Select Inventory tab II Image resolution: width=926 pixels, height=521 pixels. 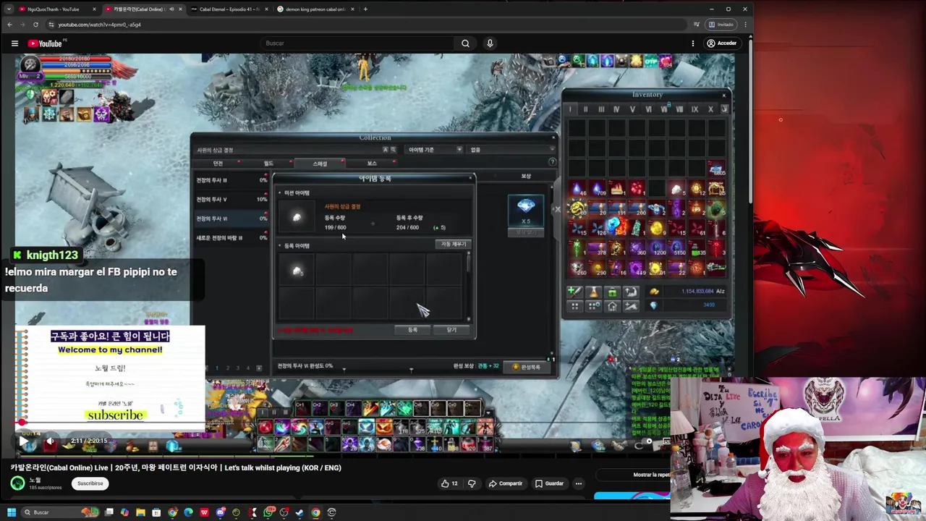(x=585, y=109)
